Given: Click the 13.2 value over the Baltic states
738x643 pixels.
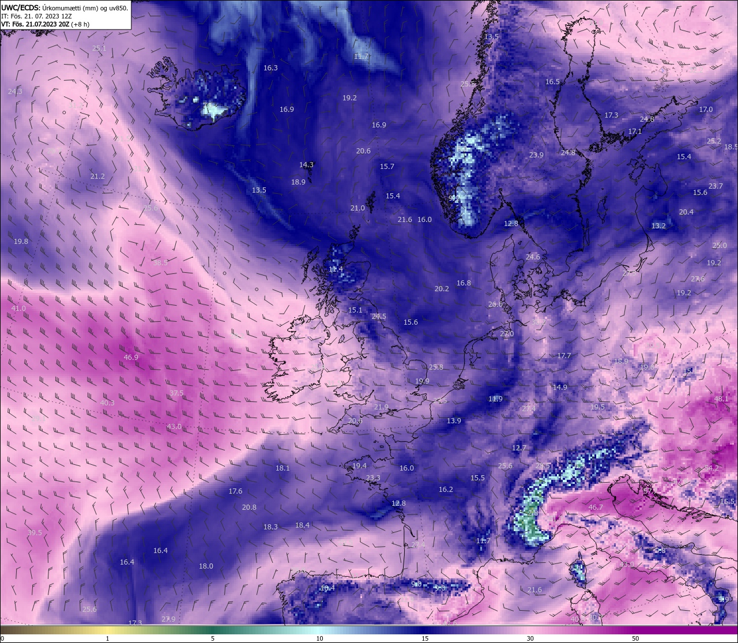Looking at the screenshot, I should click(658, 226).
